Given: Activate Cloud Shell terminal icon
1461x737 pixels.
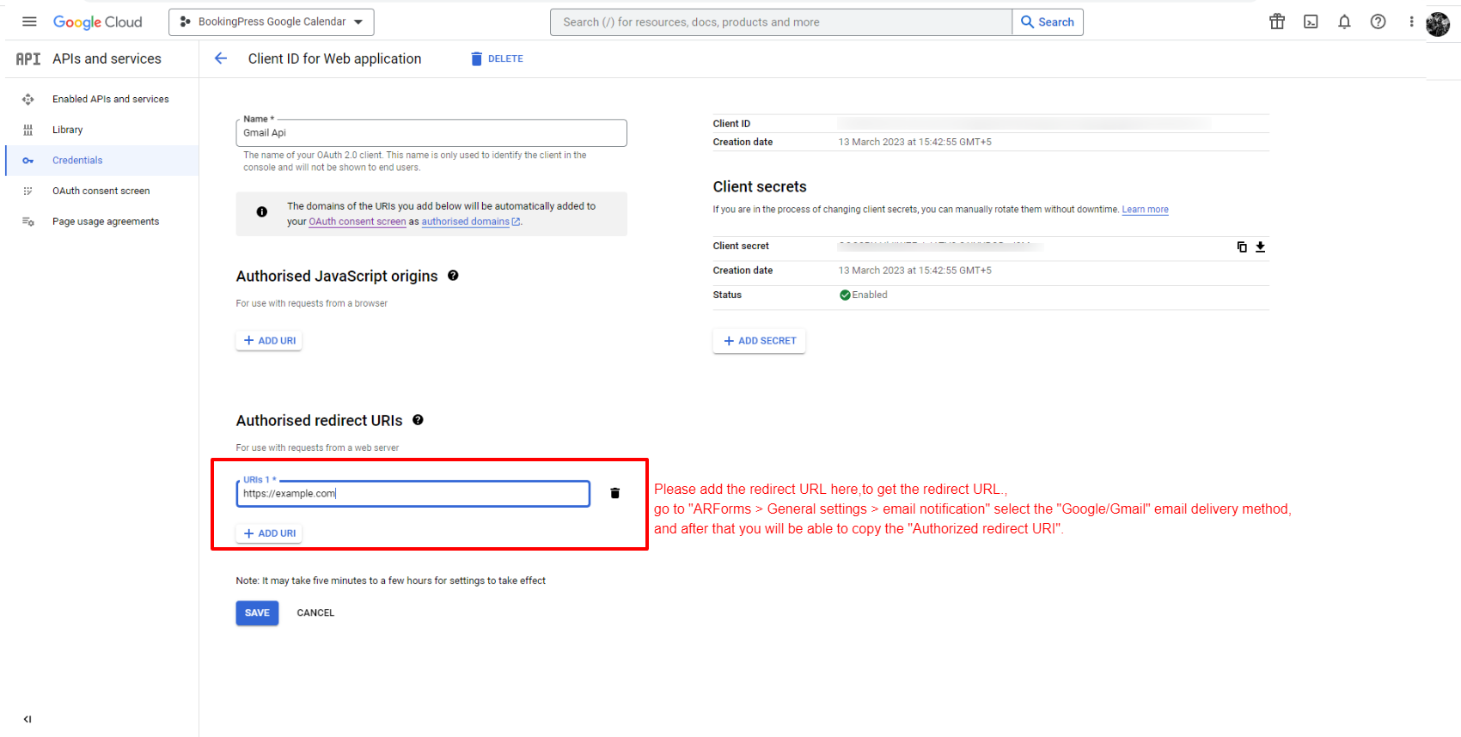Looking at the screenshot, I should 1311,21.
